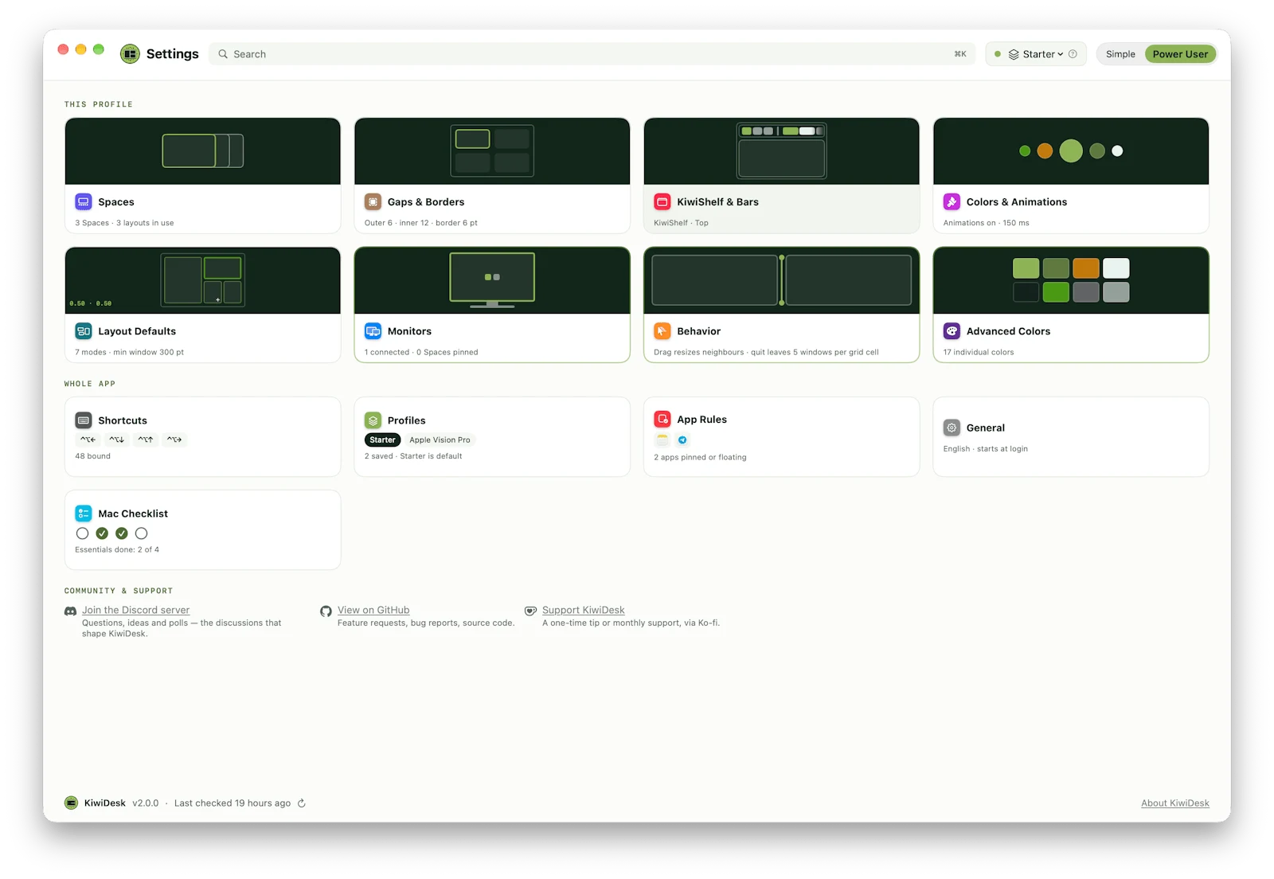
Task: Click the orange swatch in Advanced Colors preview
Action: 1086,268
